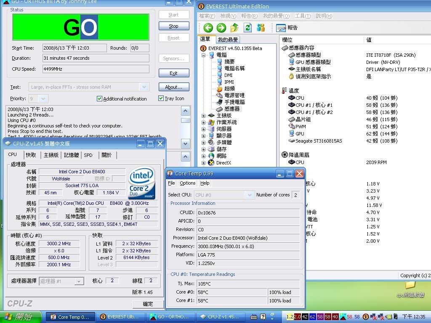The image size is (431, 323).
Task: Select 手提電腦 laptop item
Action: point(234,102)
